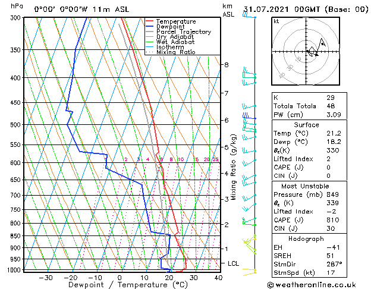
Task: Click the surface Dewp value 18.2
Action: pos(334,142)
